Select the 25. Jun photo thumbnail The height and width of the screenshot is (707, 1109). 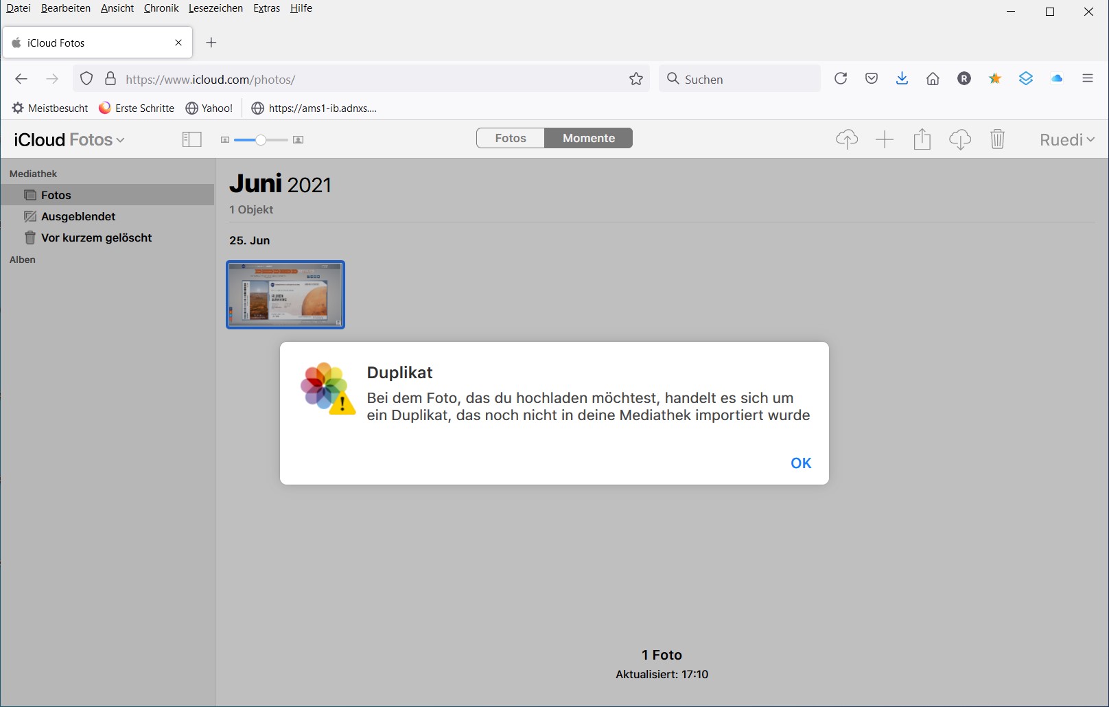pos(285,294)
